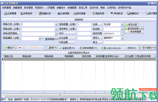Open the 在线升级 menu

tap(94, 8)
